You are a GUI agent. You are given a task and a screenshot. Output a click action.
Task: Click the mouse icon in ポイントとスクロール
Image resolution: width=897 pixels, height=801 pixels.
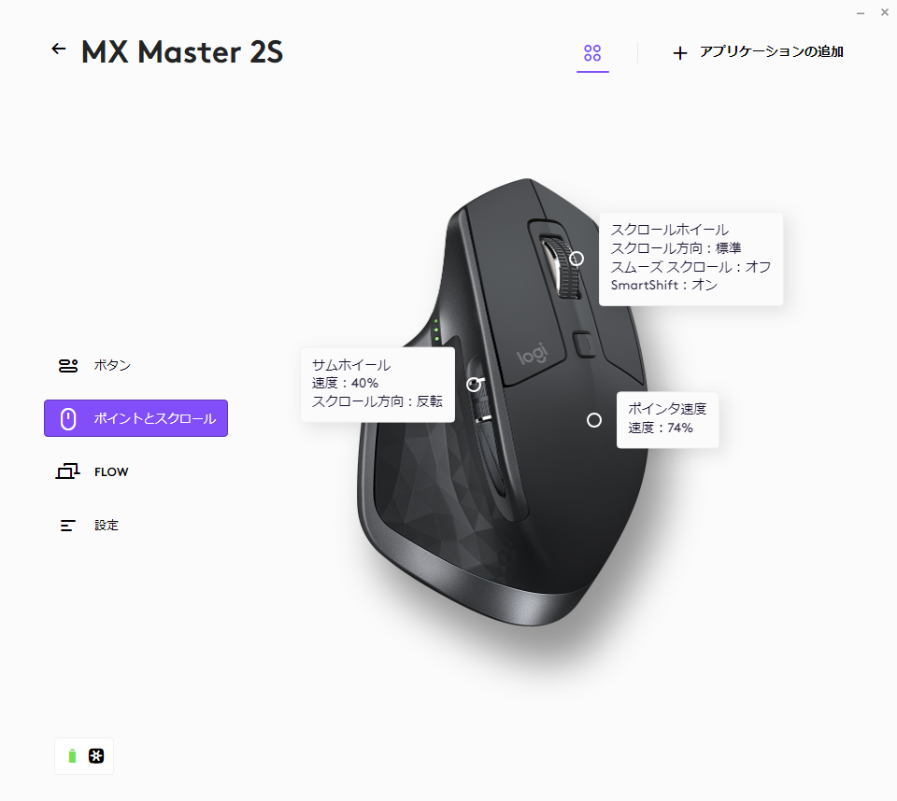coord(68,418)
